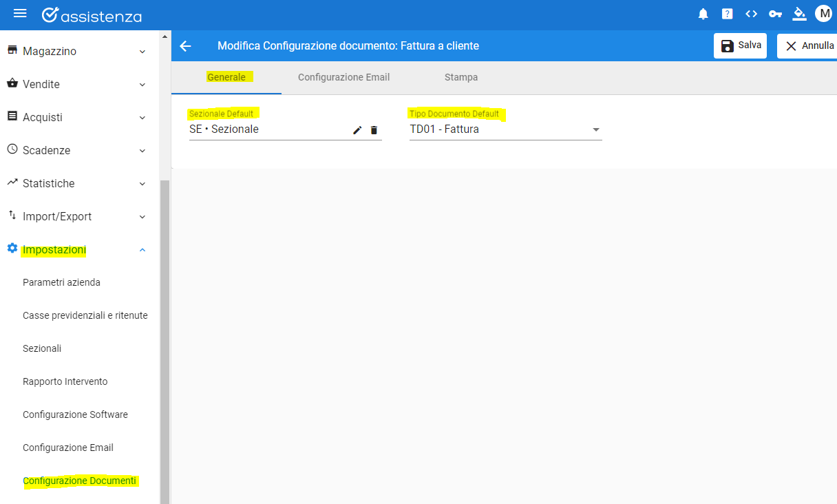Click the notifications bell icon
837x504 pixels.
pyautogui.click(x=703, y=14)
